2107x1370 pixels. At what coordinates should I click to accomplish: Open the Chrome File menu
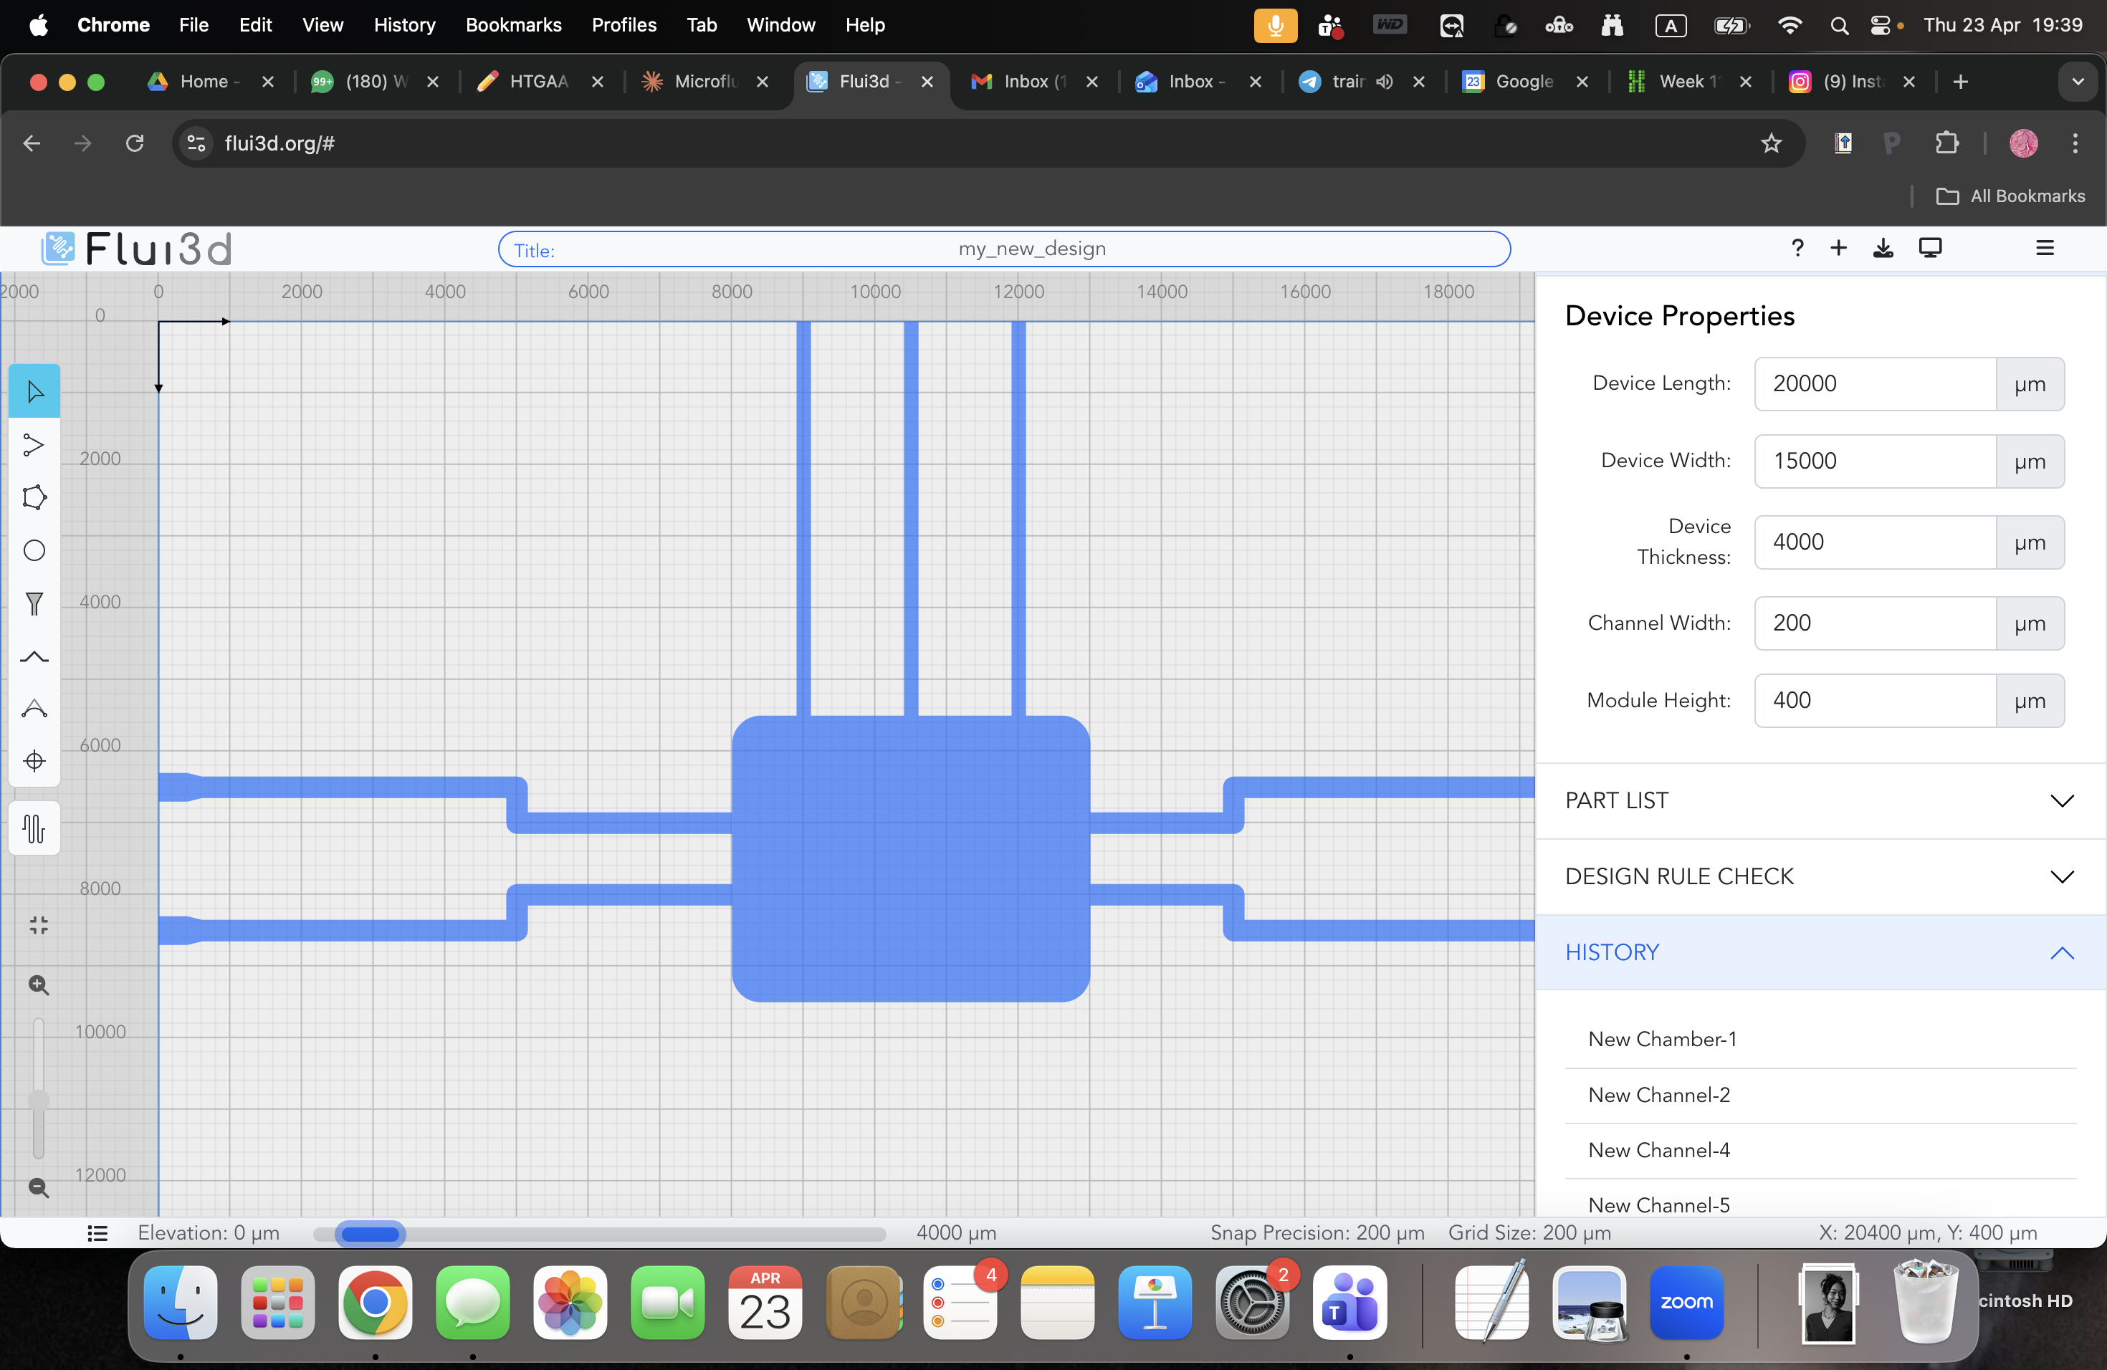point(193,25)
